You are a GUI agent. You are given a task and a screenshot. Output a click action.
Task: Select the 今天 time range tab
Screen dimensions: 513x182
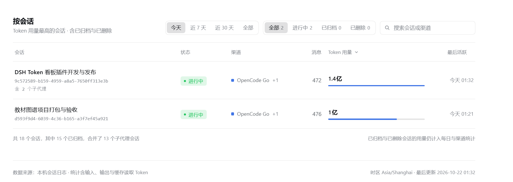click(176, 28)
